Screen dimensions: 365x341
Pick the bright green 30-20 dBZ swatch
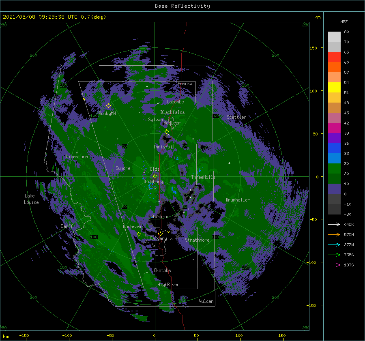[334, 169]
